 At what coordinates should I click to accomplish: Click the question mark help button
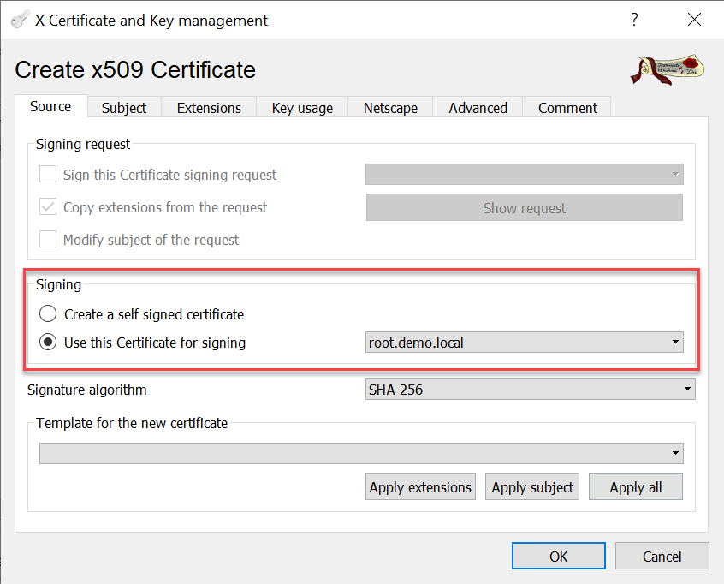634,20
